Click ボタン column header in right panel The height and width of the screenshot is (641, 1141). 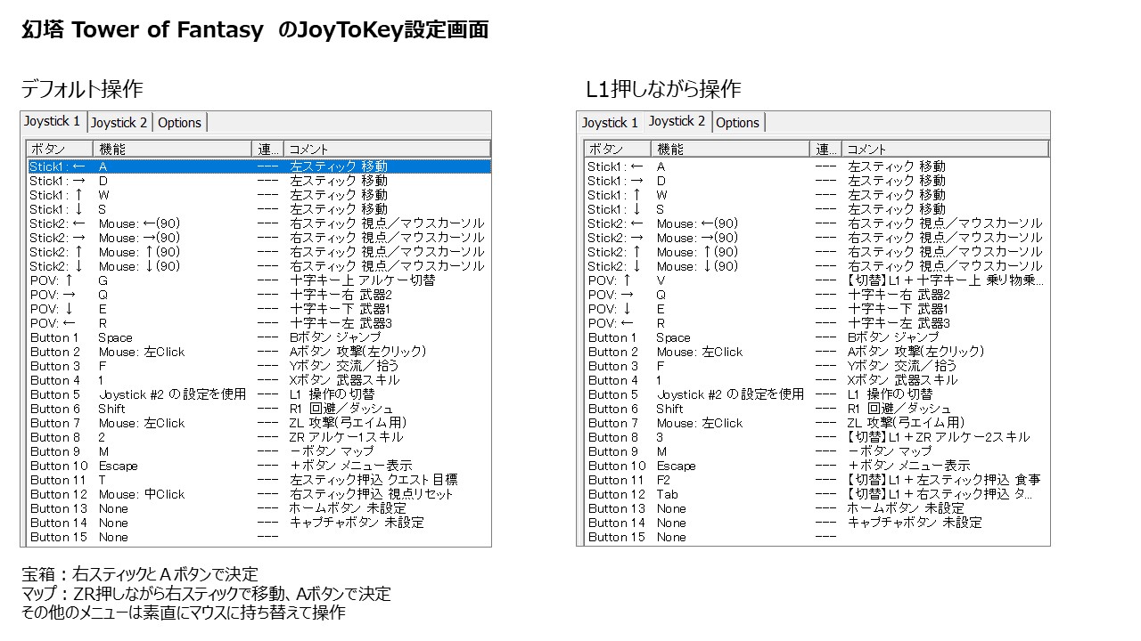[617, 150]
